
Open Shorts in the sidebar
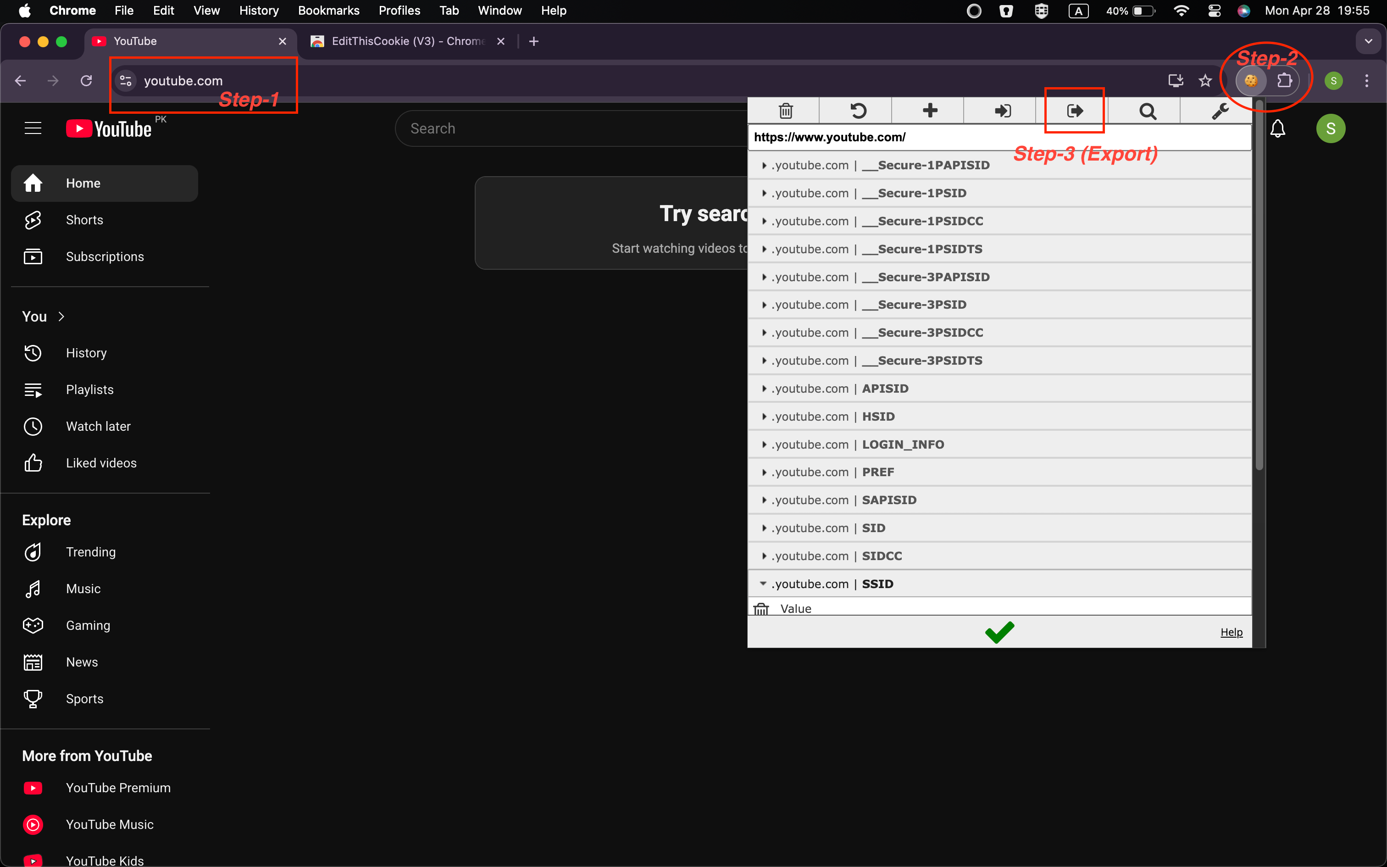pyautogui.click(x=104, y=220)
